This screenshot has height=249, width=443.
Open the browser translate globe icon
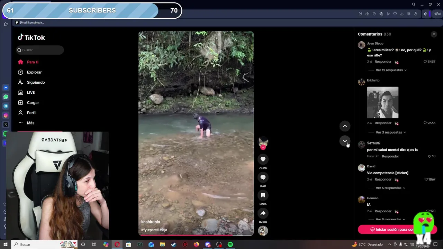pyautogui.click(x=381, y=14)
